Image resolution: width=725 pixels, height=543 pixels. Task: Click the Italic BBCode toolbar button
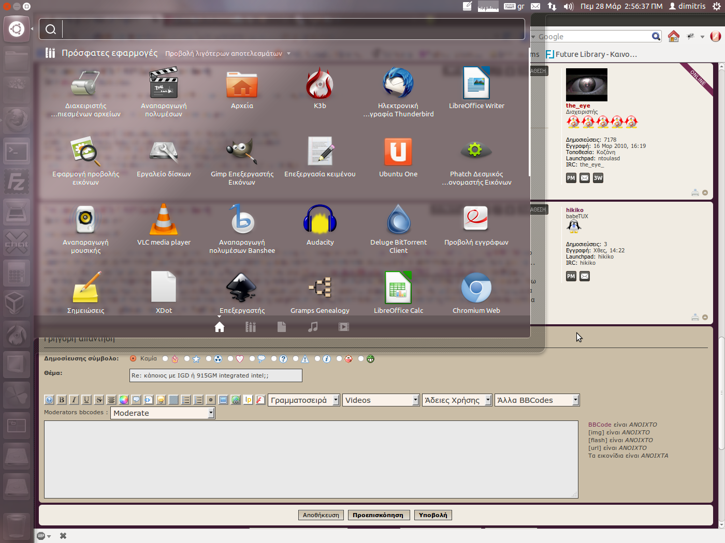click(x=74, y=400)
